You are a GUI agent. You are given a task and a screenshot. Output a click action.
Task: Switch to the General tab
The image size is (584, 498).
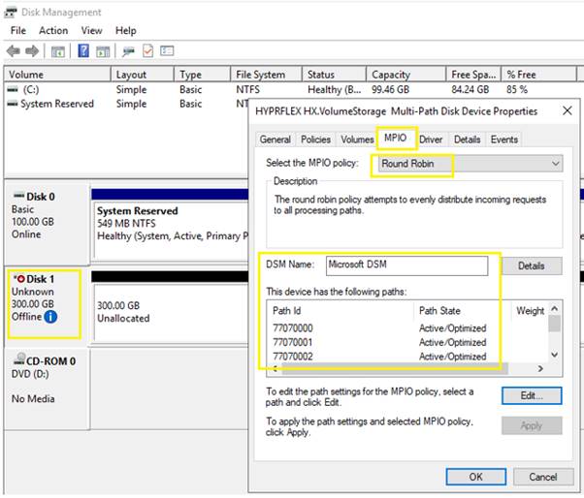click(276, 140)
